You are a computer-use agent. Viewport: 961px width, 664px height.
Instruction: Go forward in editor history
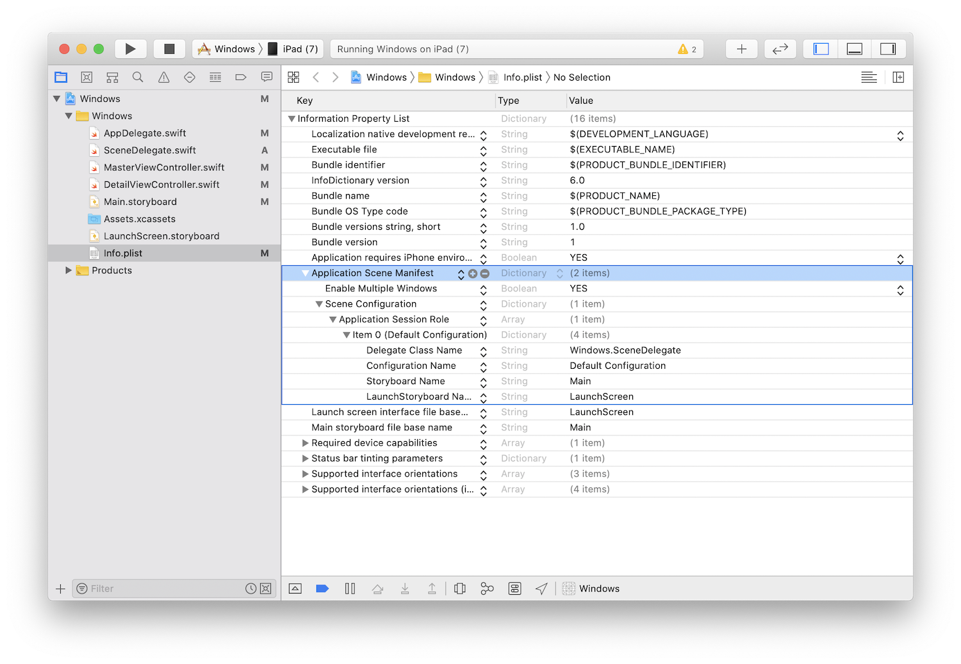(x=335, y=77)
